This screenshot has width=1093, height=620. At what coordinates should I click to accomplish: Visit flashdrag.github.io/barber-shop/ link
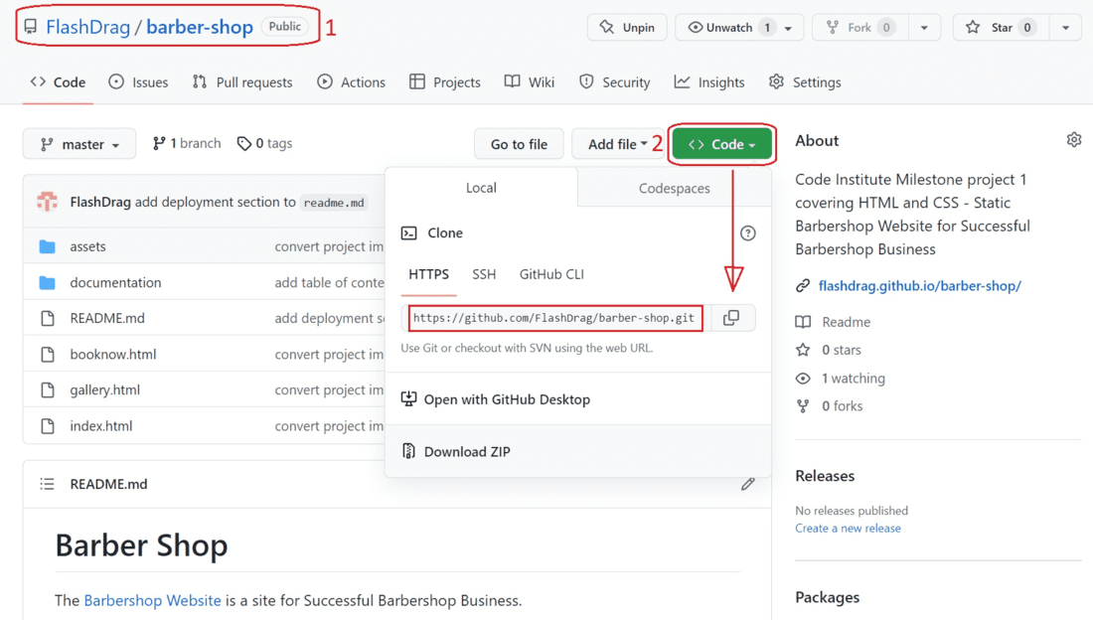(x=919, y=286)
